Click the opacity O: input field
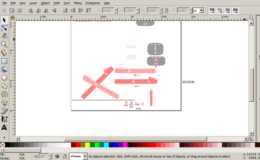The width and height of the screenshot is (260, 160). 43,156
